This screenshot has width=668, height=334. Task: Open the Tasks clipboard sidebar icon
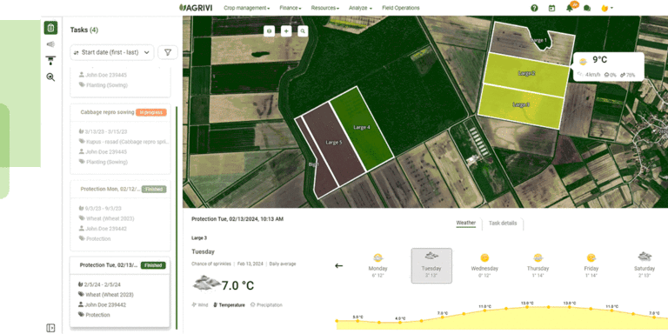tap(50, 28)
